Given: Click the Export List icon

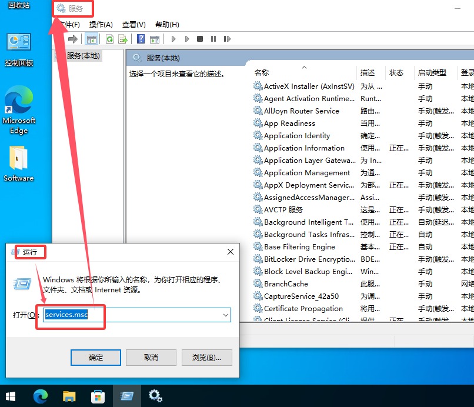Looking at the screenshot, I should pos(123,39).
